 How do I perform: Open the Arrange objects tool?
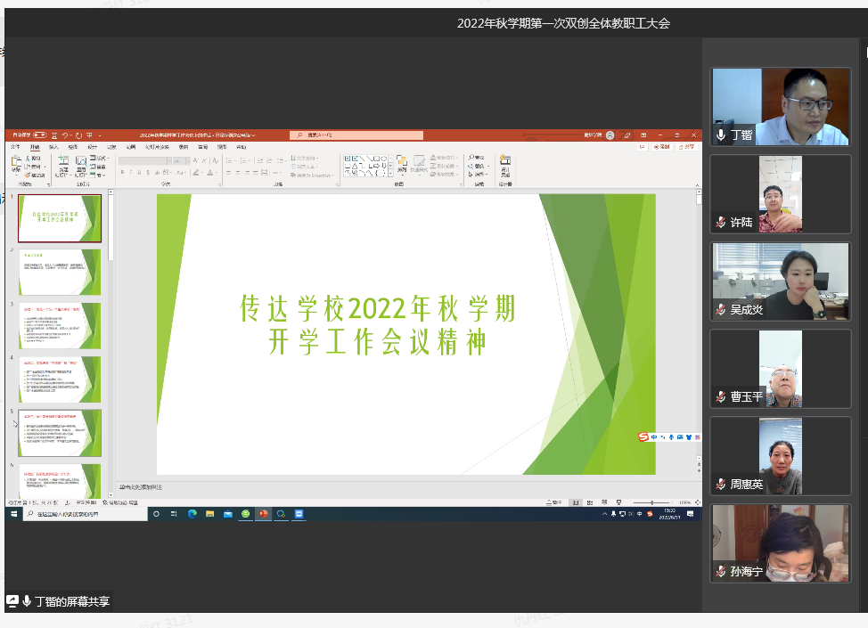click(x=402, y=164)
